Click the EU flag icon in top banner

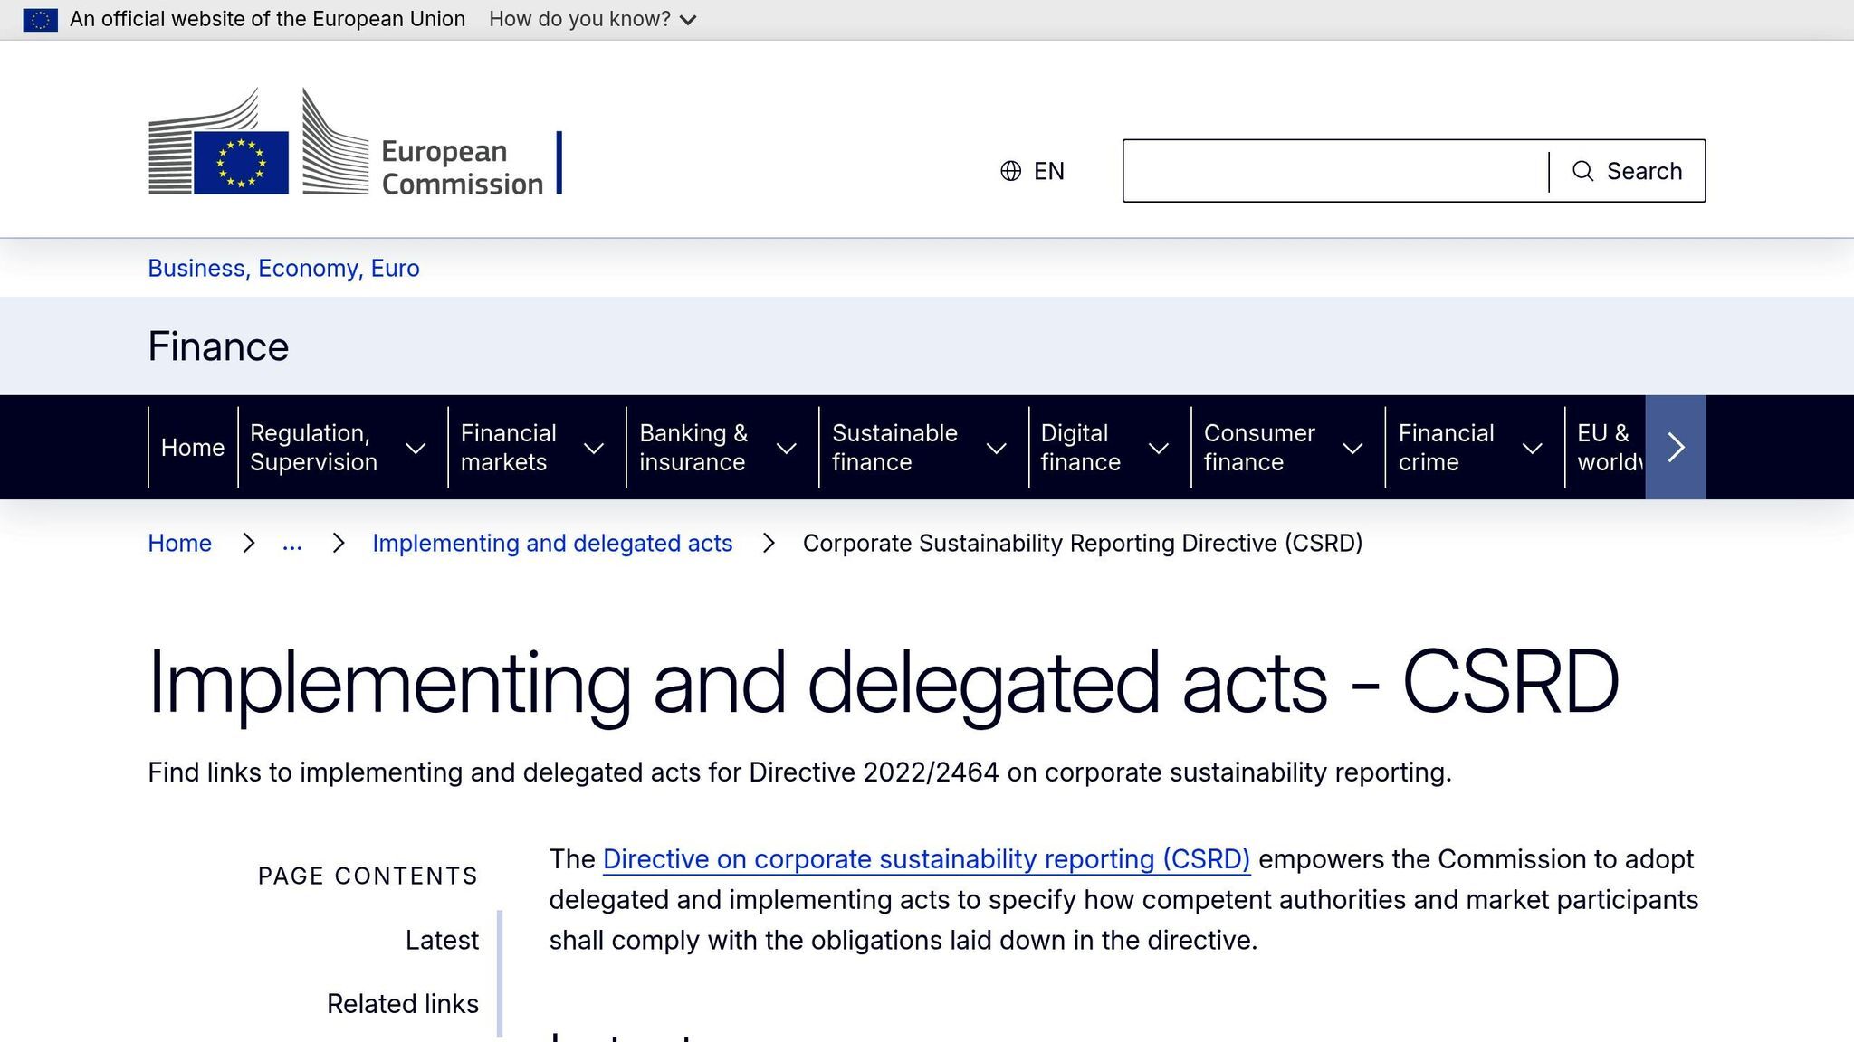coord(40,19)
